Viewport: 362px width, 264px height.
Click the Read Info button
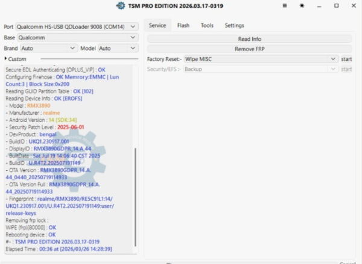[250, 39]
